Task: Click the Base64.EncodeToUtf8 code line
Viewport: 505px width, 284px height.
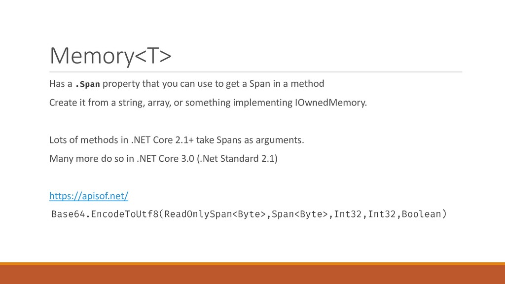Action: (x=249, y=214)
